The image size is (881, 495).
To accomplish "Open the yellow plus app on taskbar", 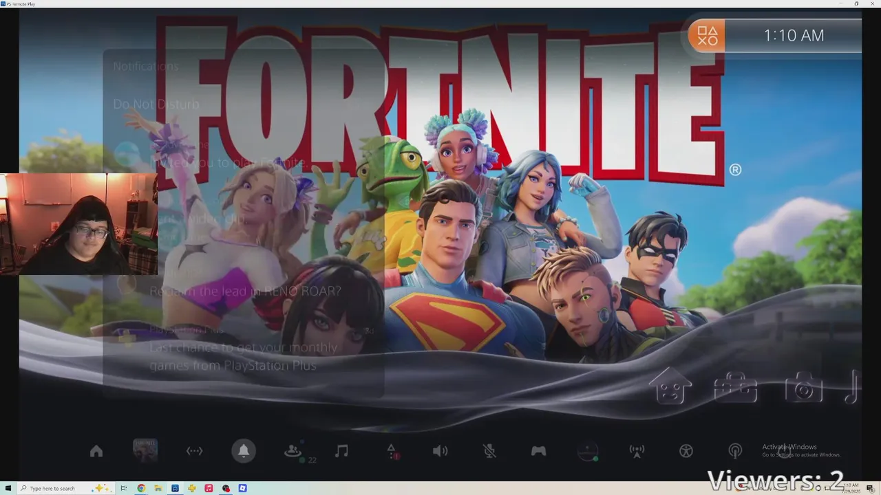I will click(x=192, y=488).
